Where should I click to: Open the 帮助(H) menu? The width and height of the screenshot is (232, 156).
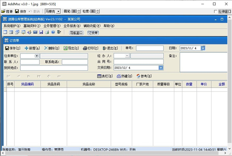coord(109,26)
